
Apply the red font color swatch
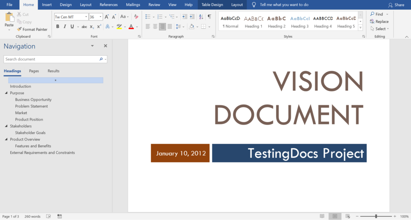(x=131, y=27)
